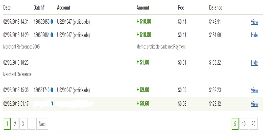Image resolution: width=263 pixels, height=135 pixels.
Task: Click blue dot in 02/06/2013 01:17 row
Action: pos(52,104)
